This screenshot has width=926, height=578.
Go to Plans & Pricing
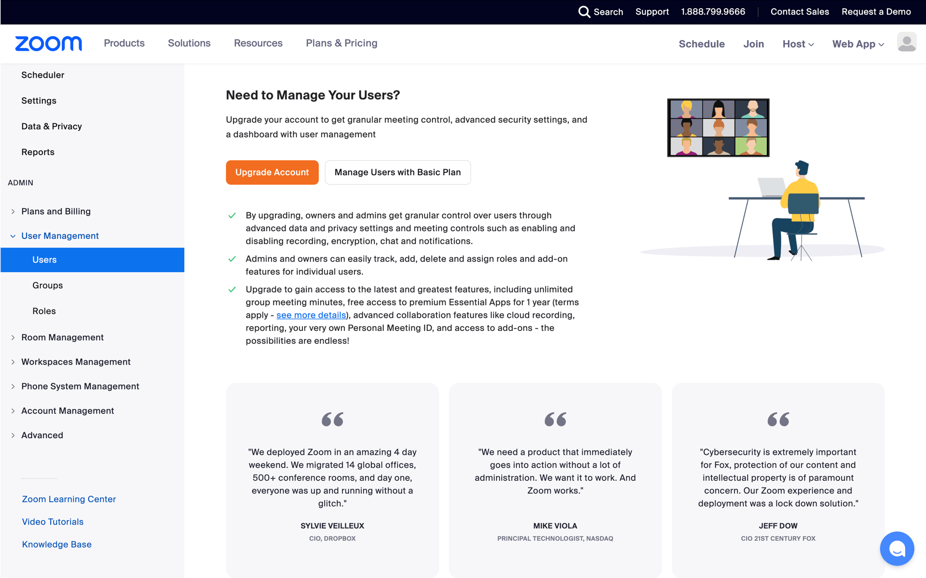341,43
